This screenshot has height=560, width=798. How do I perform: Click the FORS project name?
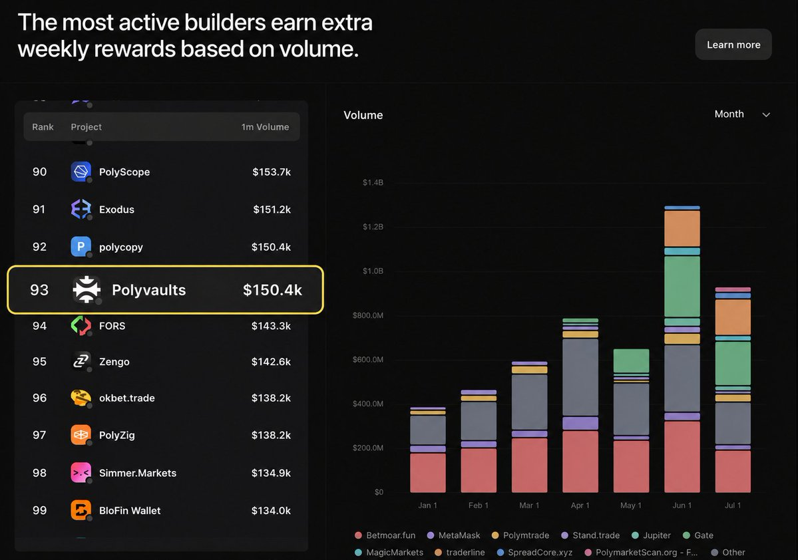pyautogui.click(x=112, y=326)
